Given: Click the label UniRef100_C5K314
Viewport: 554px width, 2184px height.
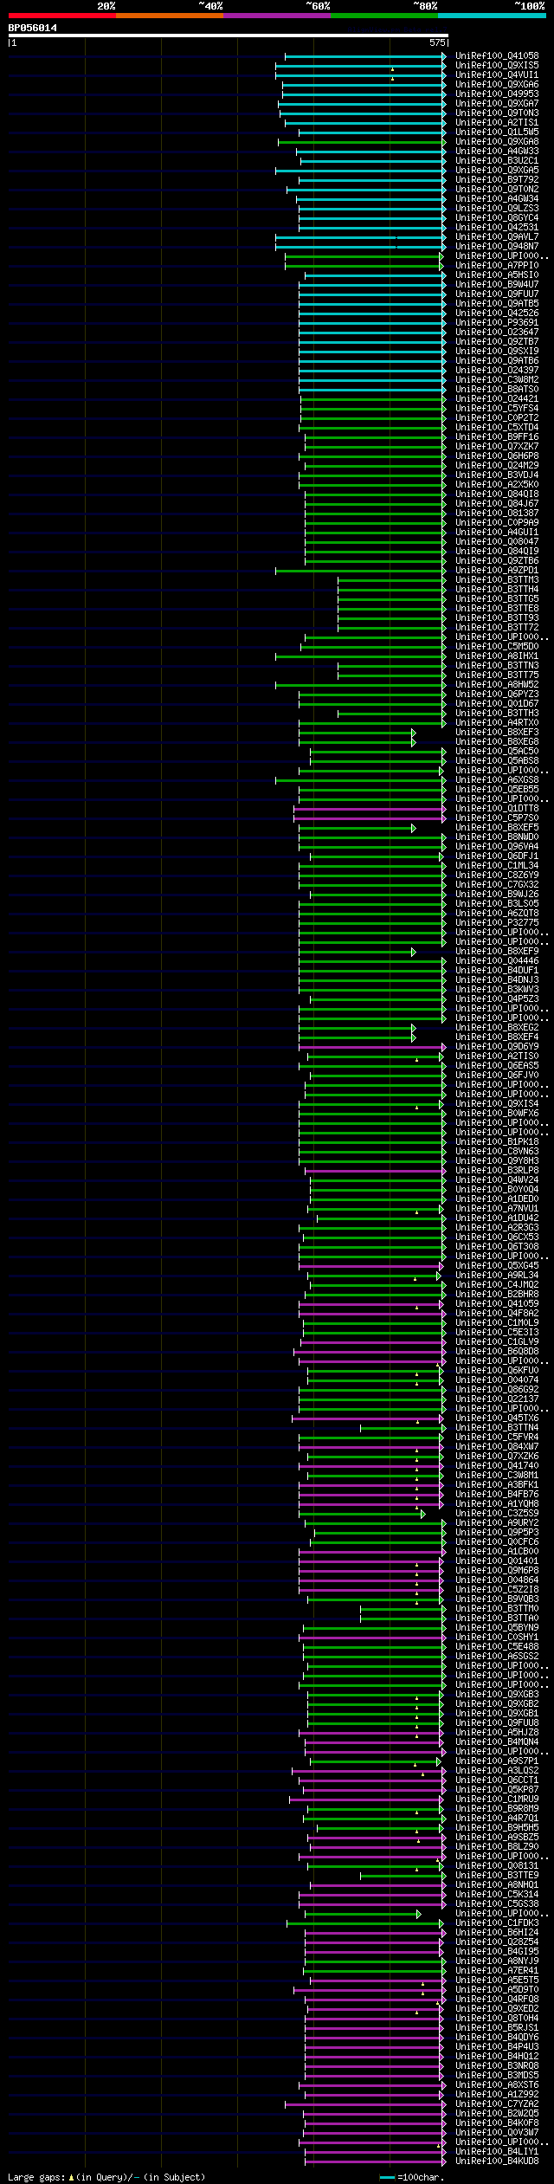Looking at the screenshot, I should point(497,1895).
